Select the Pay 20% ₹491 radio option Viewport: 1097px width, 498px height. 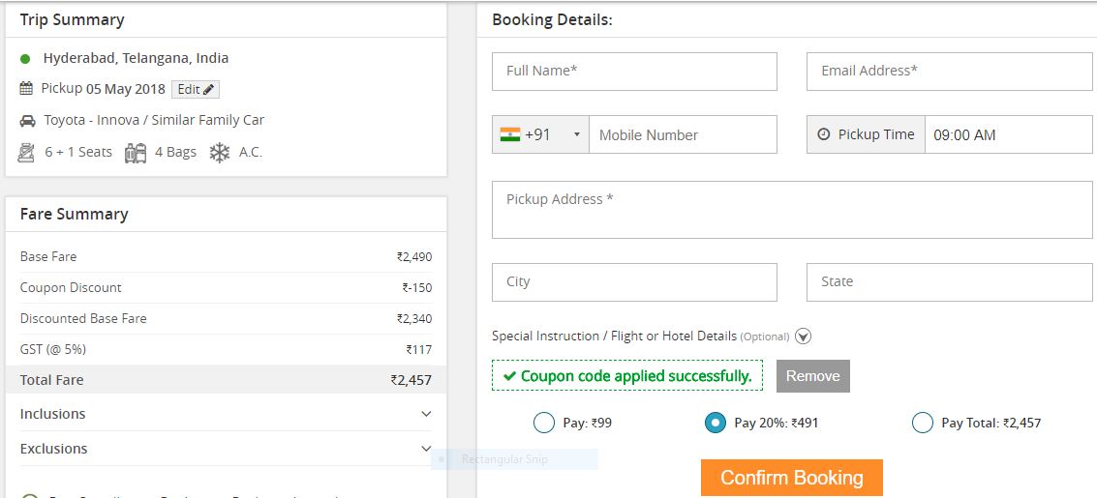716,423
